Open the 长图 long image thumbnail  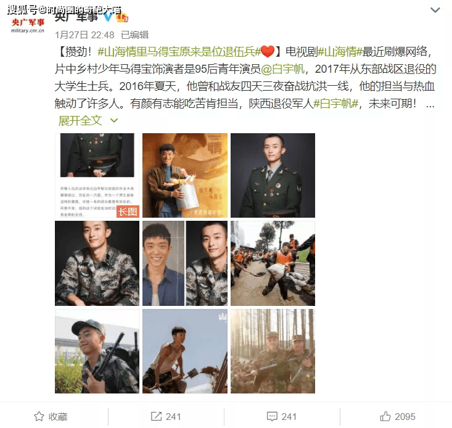(97, 175)
